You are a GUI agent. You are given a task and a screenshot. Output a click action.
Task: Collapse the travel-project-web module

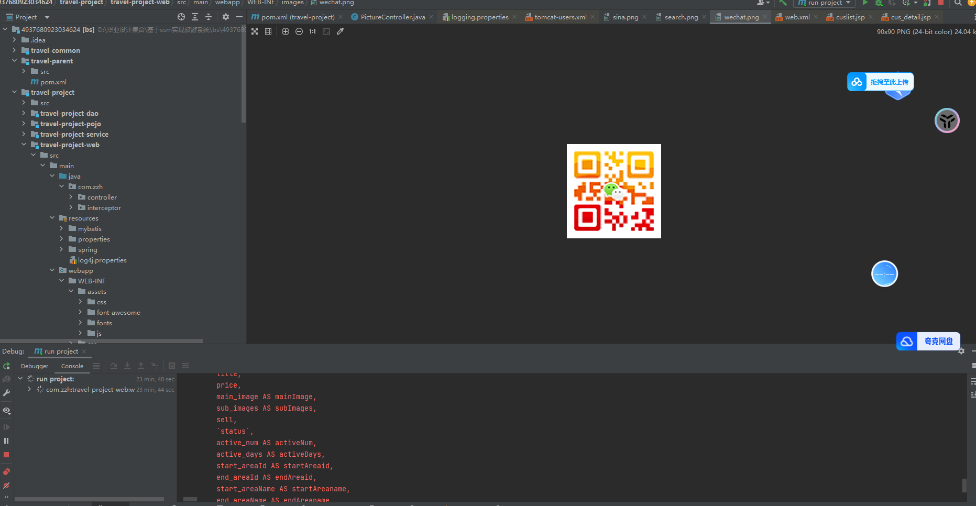pos(24,145)
